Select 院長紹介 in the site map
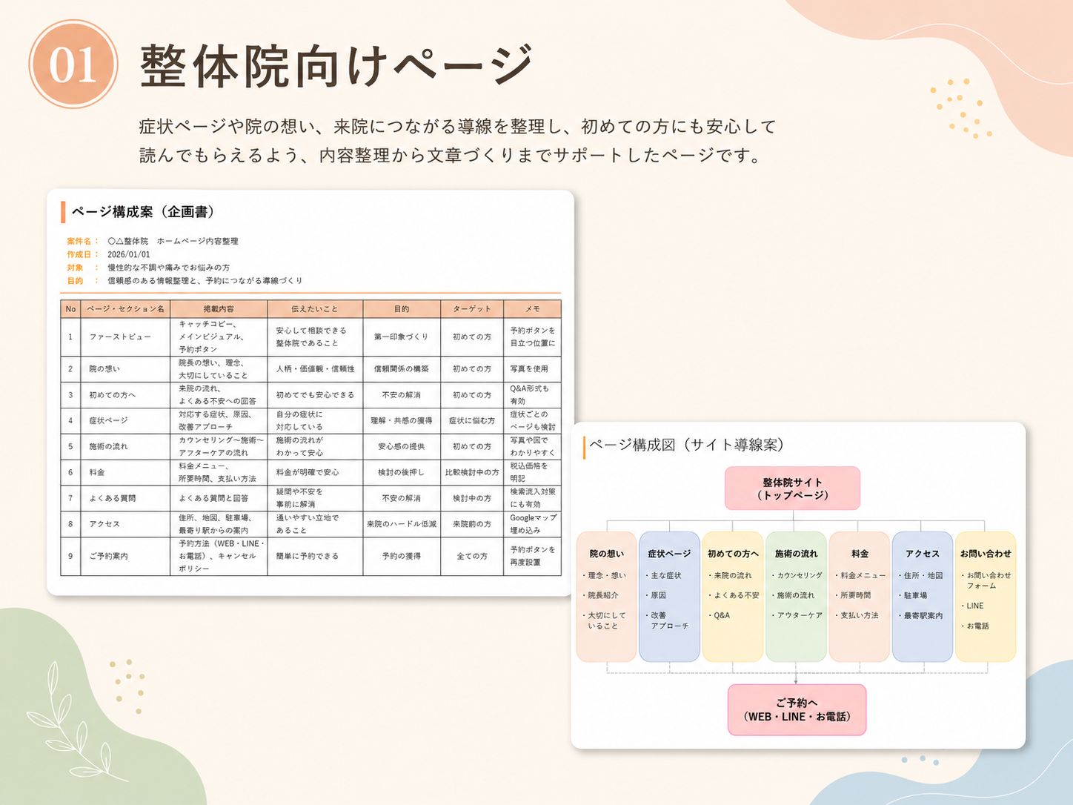 [601, 595]
